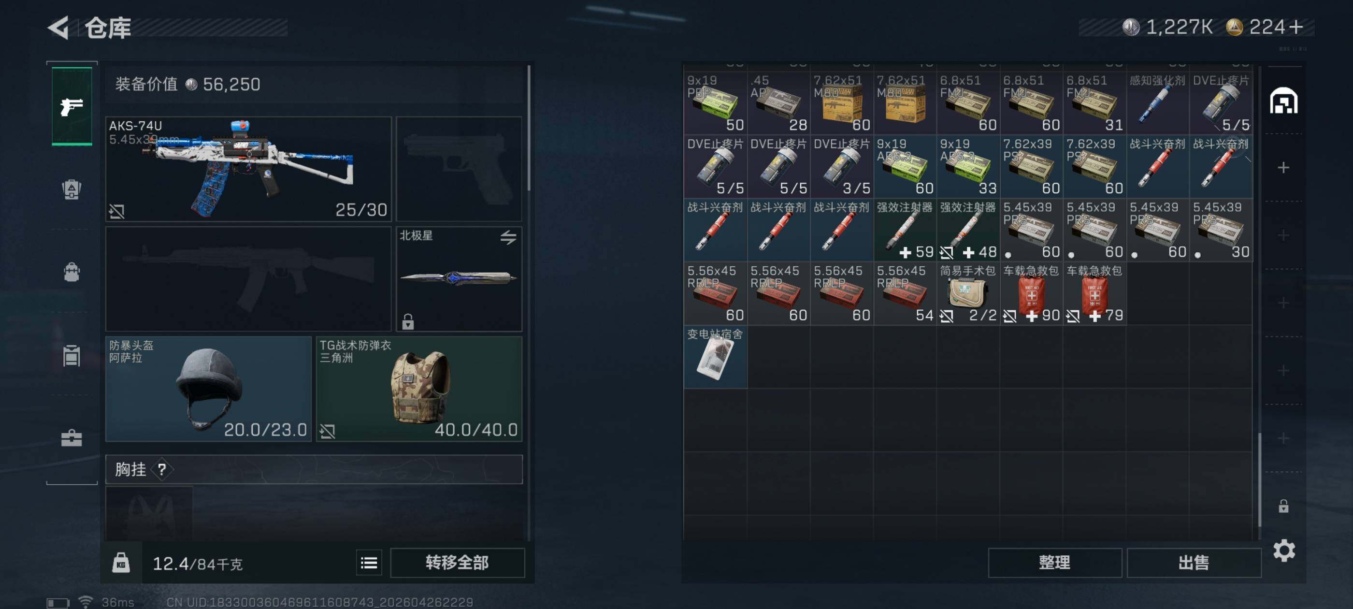Select the AKS-74U weapon slot
Image resolution: width=1353 pixels, height=609 pixels.
[248, 169]
